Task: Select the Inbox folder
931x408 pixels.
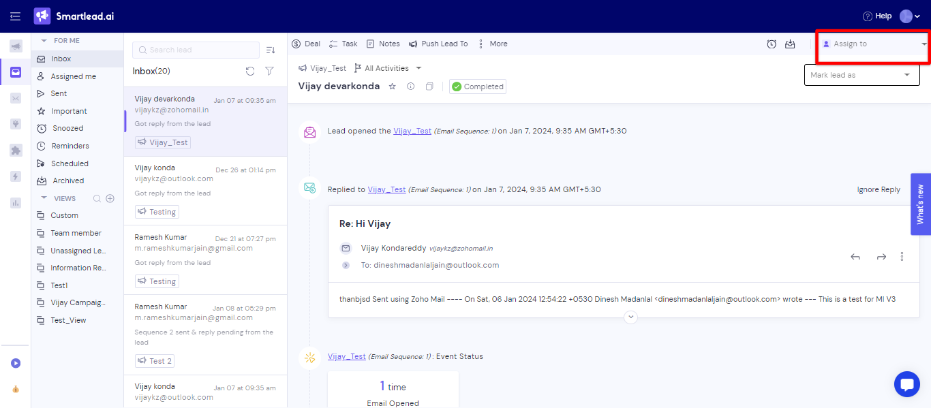Action: tap(77, 59)
